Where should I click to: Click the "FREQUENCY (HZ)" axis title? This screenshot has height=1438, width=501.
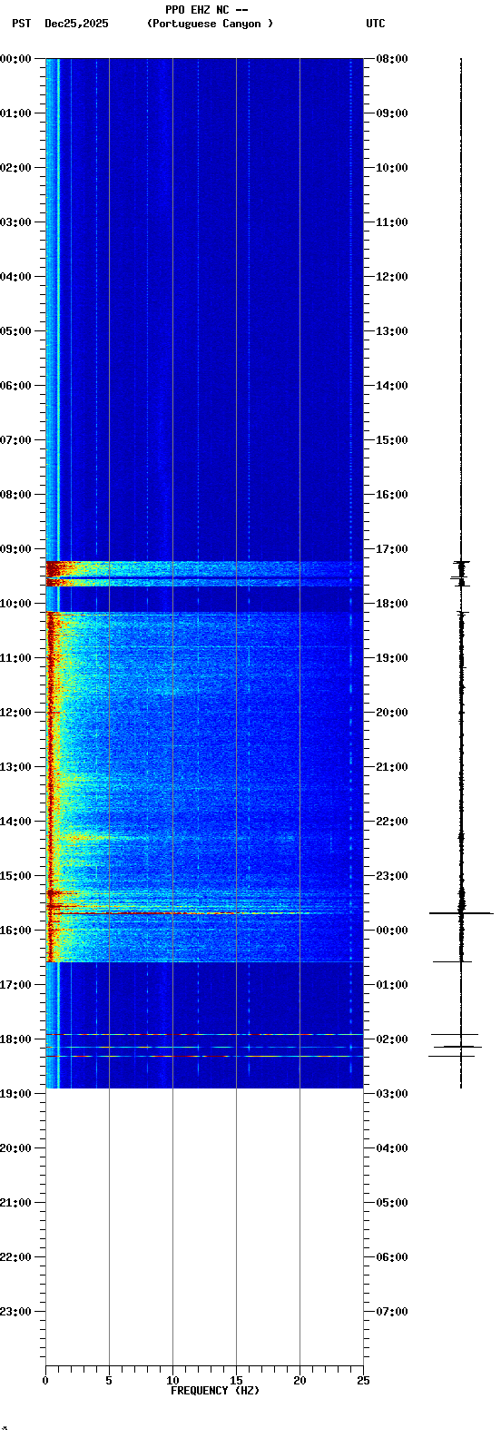click(x=215, y=1391)
